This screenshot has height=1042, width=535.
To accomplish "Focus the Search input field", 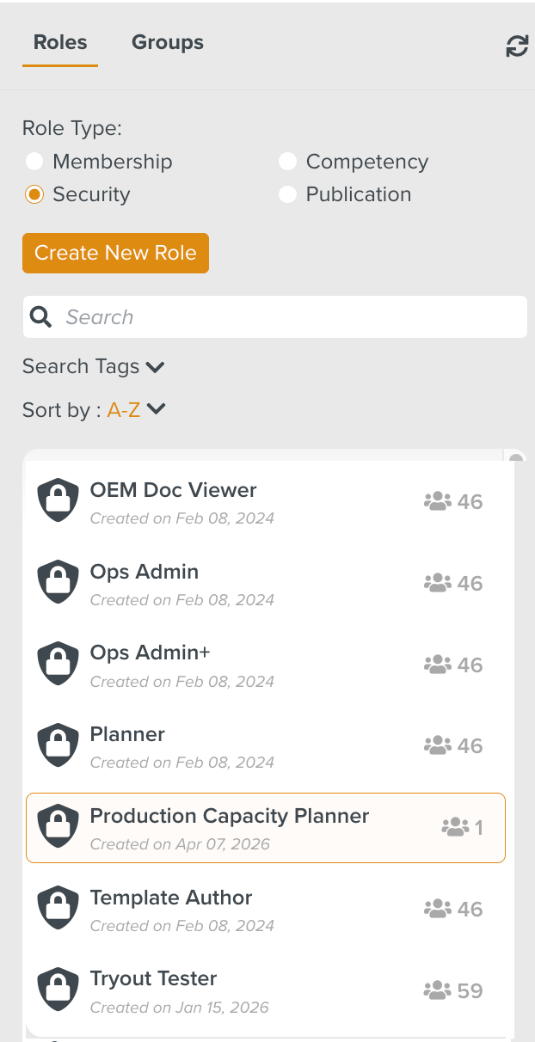I will [x=284, y=317].
